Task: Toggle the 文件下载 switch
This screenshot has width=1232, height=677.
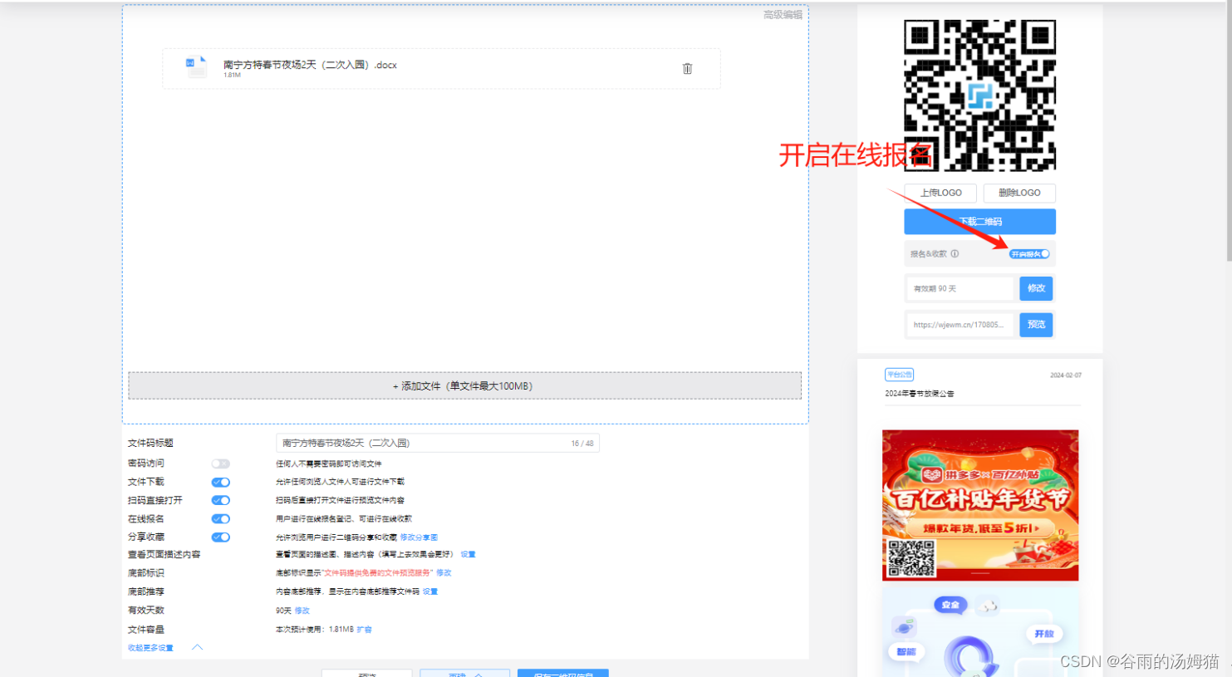Action: coord(220,482)
